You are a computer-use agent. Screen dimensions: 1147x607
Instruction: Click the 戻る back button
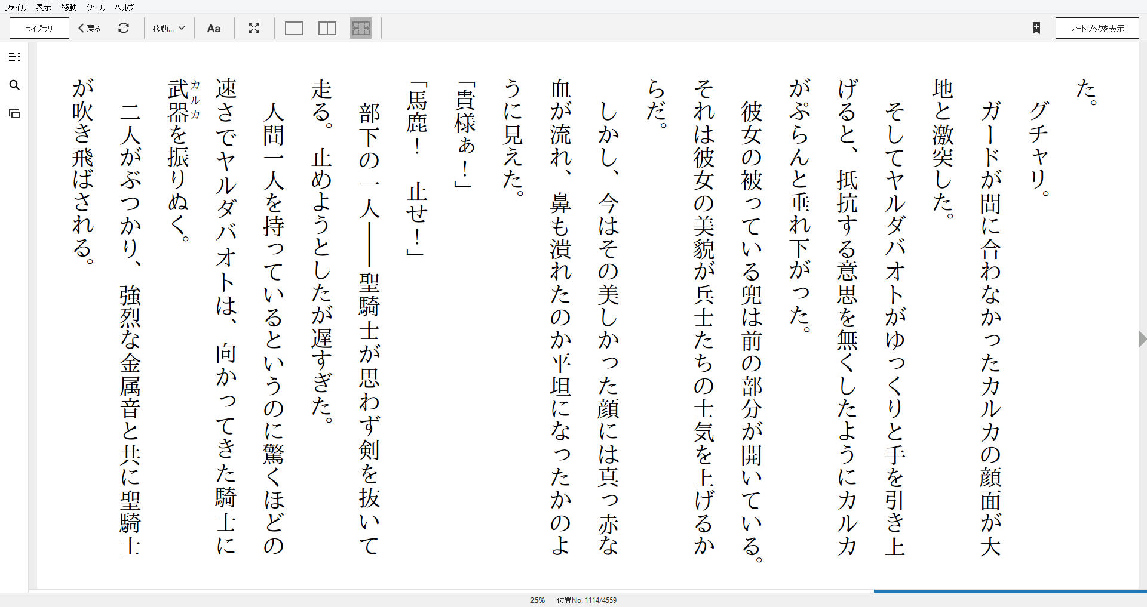(90, 28)
